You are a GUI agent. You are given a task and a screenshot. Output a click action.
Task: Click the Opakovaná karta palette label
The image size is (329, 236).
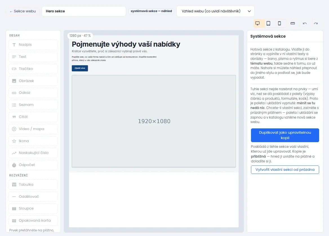35,221
